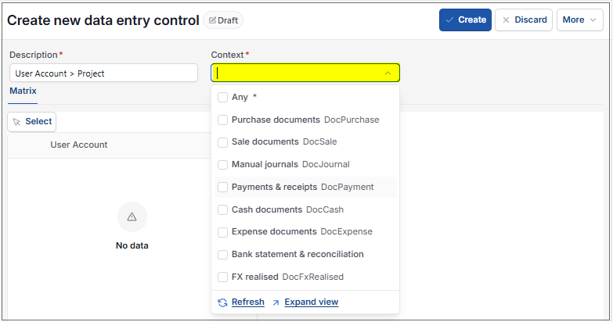Image resolution: width=613 pixels, height=322 pixels.
Task: Click the X icon on Discard
Action: [x=506, y=20]
